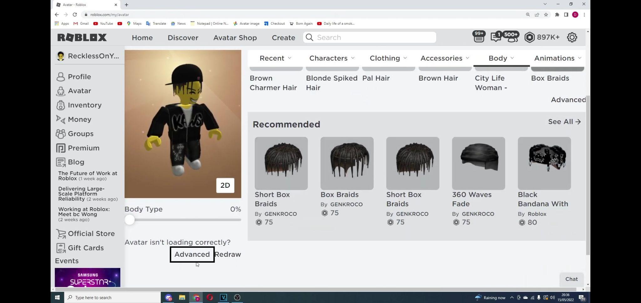Screen dimensions: 641x303
Task: Click the search magnifier icon
Action: [309, 37]
